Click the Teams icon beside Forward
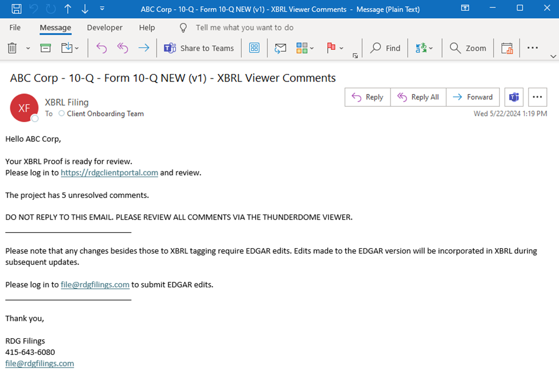This screenshot has width=559, height=391. click(x=514, y=97)
